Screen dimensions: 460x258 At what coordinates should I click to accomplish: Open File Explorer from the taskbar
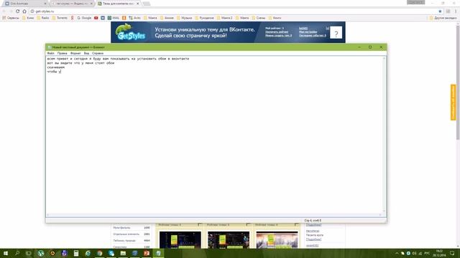coord(123,253)
